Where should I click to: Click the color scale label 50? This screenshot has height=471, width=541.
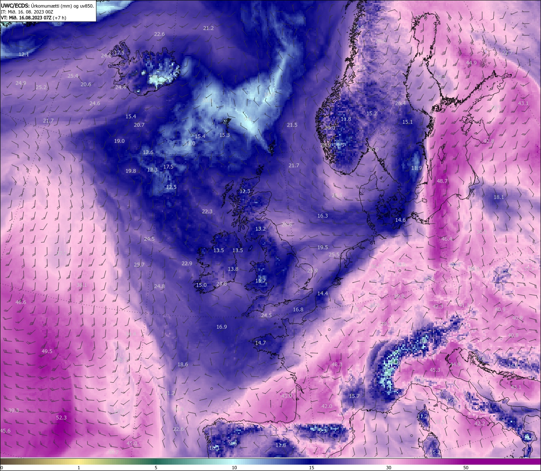tap(466, 468)
